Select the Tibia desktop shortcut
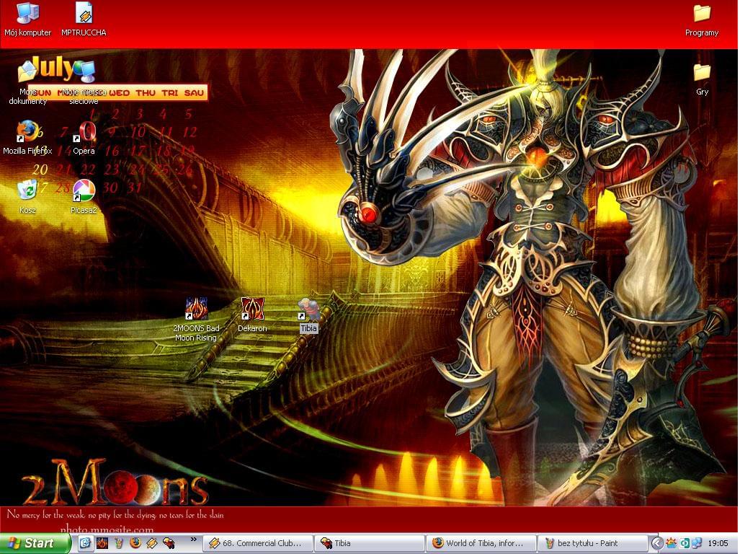Viewport: 740px width, 554px height. pyautogui.click(x=308, y=315)
